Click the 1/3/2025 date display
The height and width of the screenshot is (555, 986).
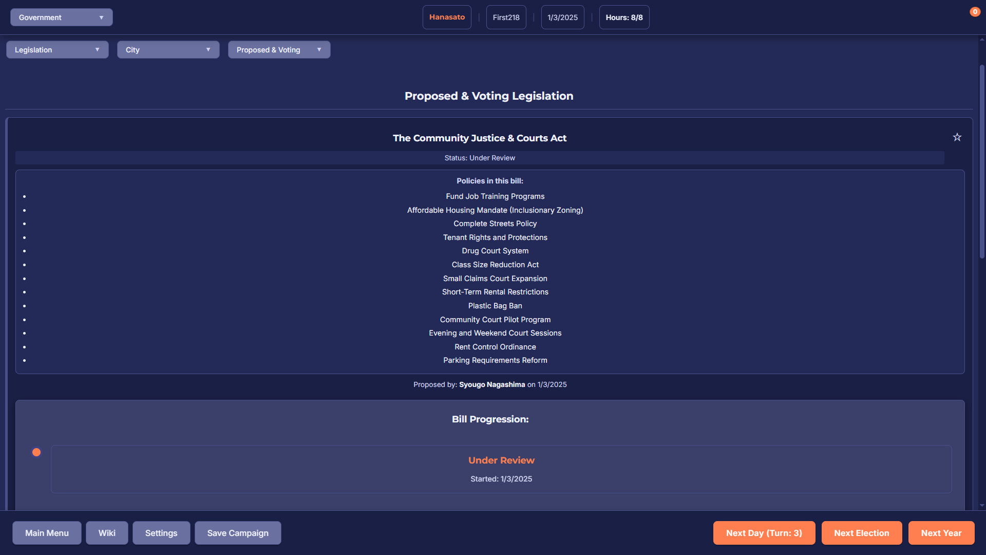(562, 17)
